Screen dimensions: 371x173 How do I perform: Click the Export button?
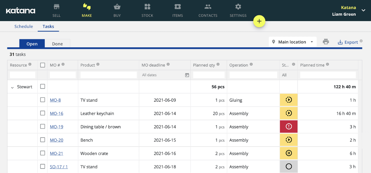pos(348,42)
